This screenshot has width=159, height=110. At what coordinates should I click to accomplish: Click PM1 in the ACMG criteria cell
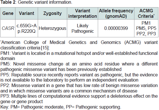(x=146, y=23)
